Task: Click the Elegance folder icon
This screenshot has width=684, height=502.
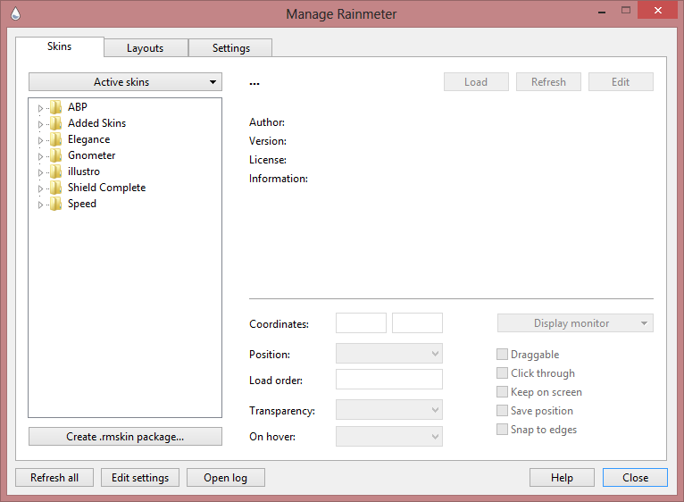Action: coord(55,139)
